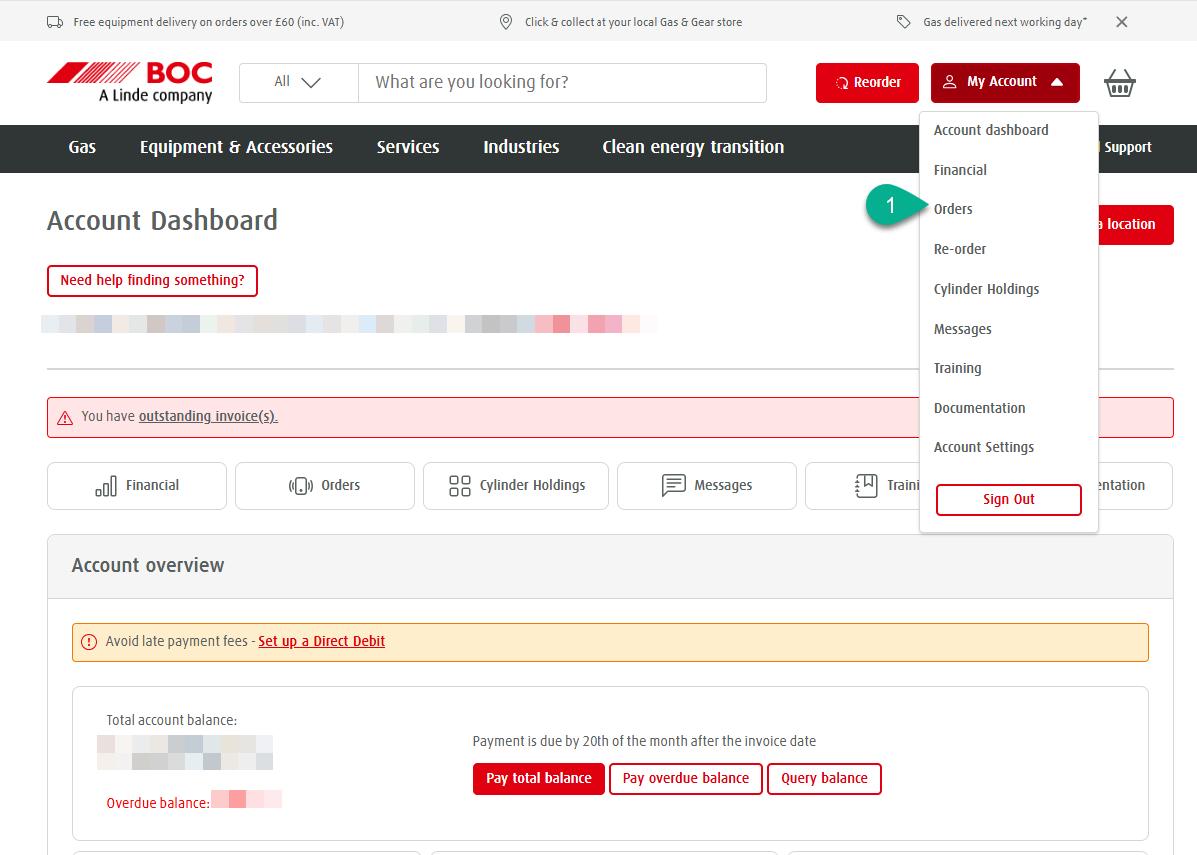This screenshot has height=855, width=1197.
Task: Collapse the My Account dropdown menu
Action: [1004, 83]
